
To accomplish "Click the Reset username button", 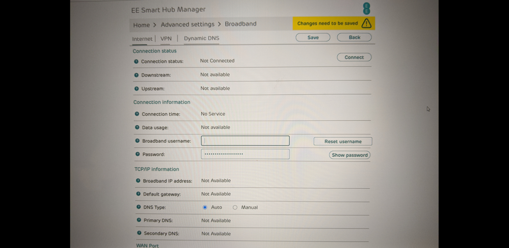I will tap(343, 141).
